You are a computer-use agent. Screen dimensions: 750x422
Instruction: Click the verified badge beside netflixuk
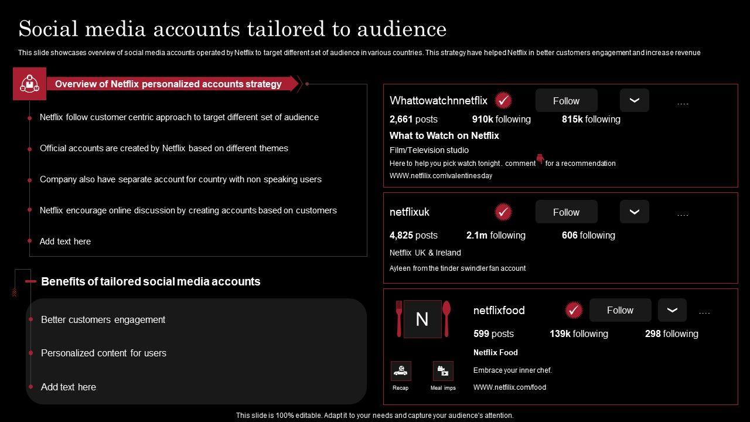[503, 212]
